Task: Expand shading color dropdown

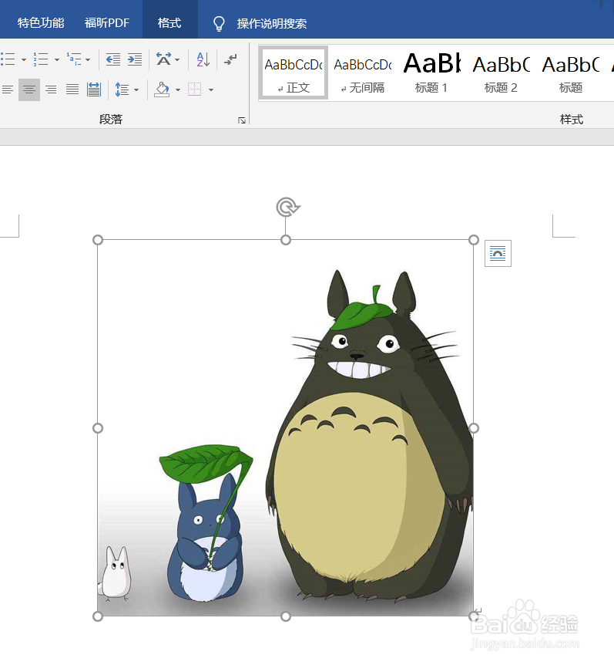Action: [178, 90]
